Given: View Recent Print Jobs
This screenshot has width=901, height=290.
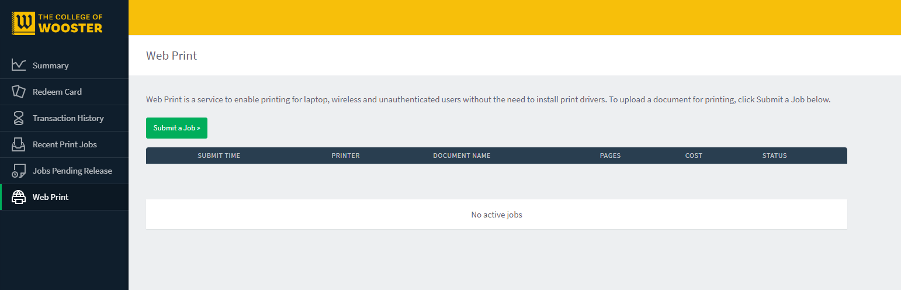Looking at the screenshot, I should [64, 144].
